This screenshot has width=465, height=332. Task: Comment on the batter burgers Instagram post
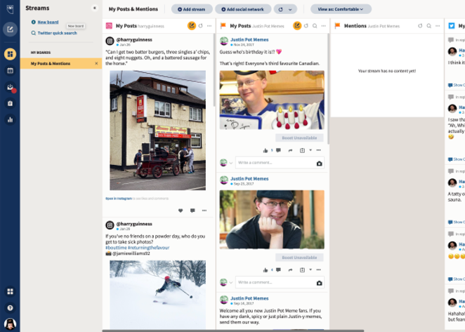pos(192,211)
